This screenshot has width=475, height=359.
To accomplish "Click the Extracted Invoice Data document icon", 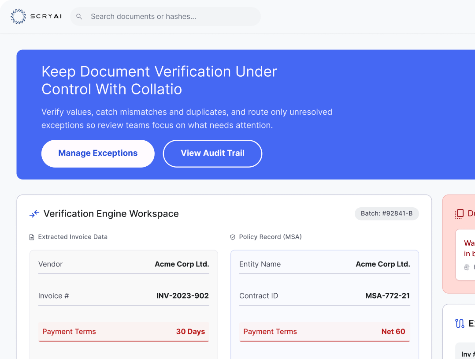I will [x=32, y=237].
